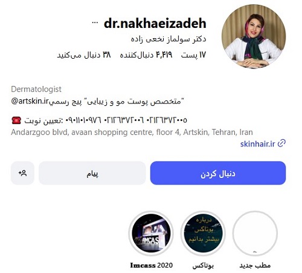View the ۳۸ دنبال می‌کنید following list
302x273 pixels.
click(84, 54)
